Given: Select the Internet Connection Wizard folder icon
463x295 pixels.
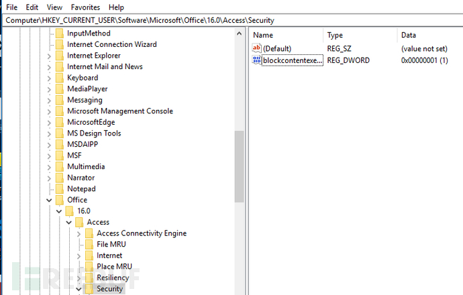Looking at the screenshot, I should (60, 44).
